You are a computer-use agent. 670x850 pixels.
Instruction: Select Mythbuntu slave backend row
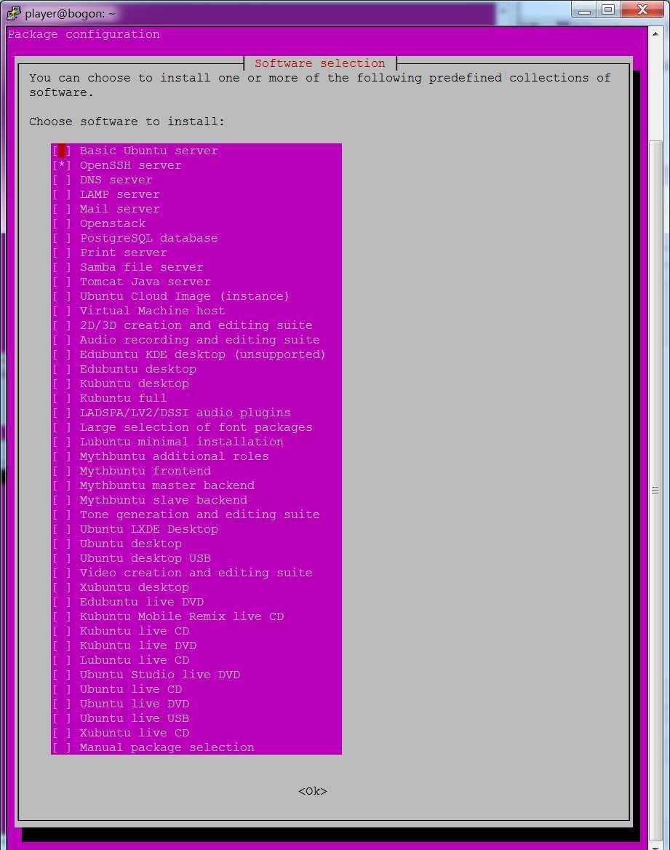196,500
